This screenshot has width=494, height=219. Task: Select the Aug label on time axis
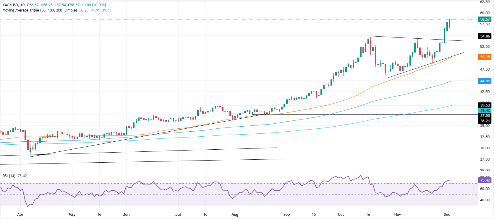tap(235, 215)
